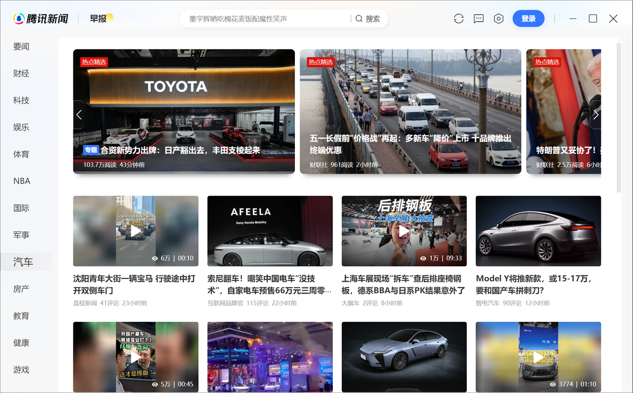Maximize the Tencent News window
The image size is (633, 393).
pos(593,19)
